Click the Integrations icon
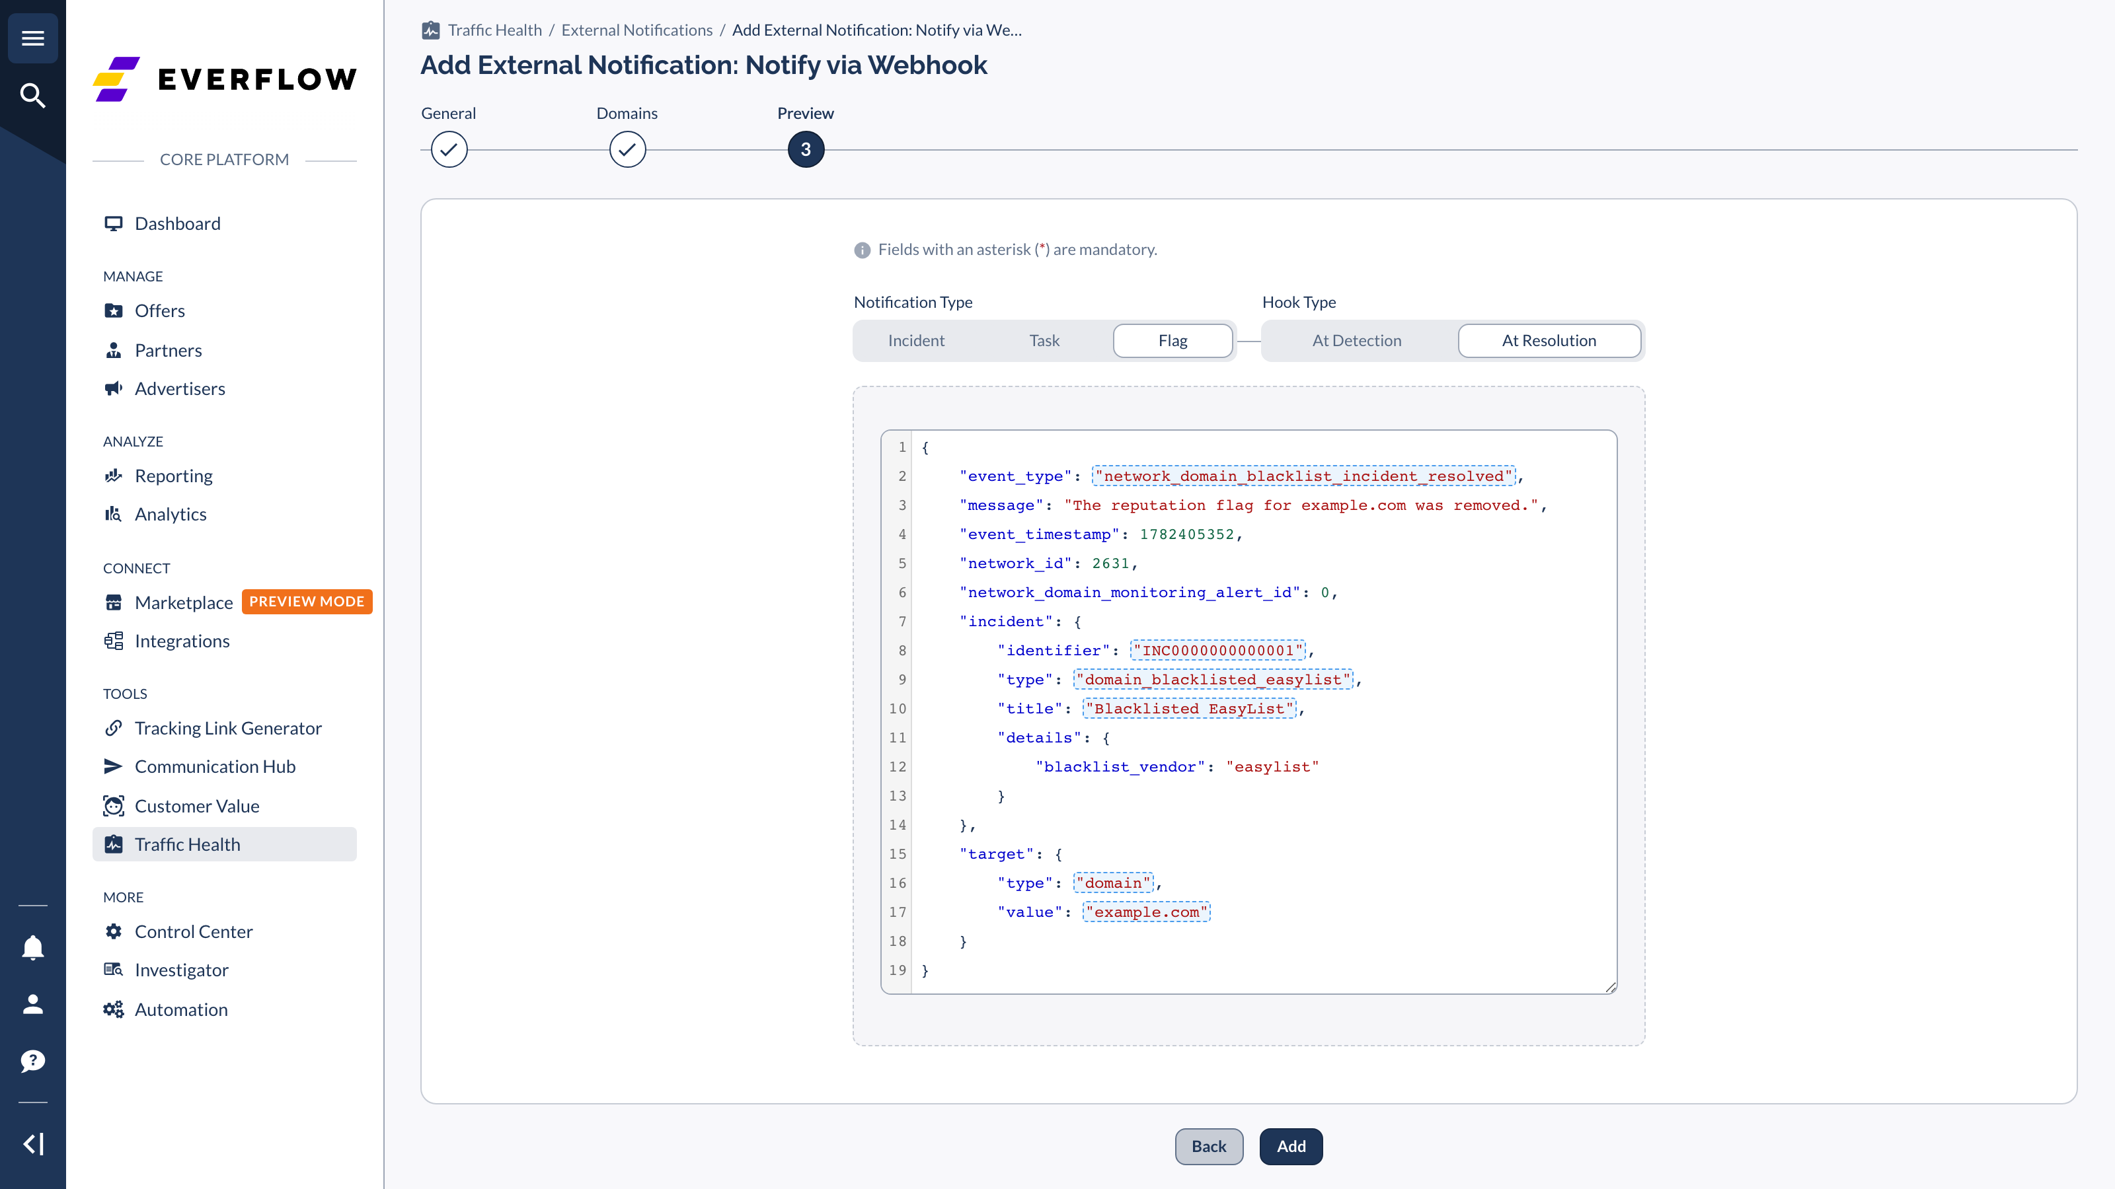Screen dimensions: 2115x1189 [113, 641]
